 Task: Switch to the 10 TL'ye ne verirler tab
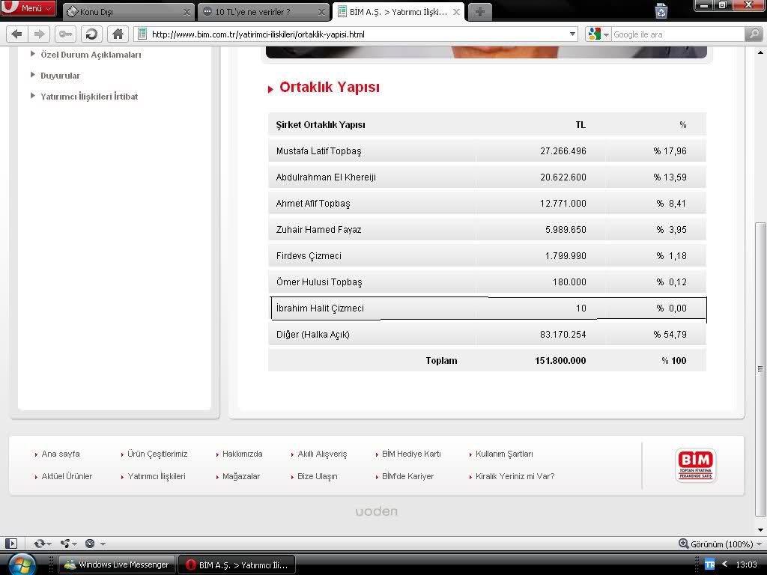click(263, 12)
